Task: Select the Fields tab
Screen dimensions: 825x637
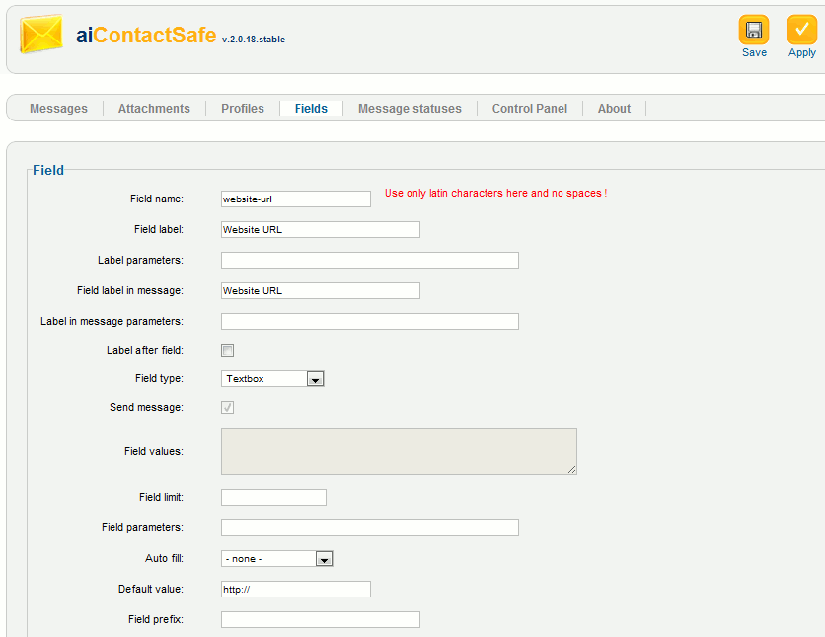Action: point(311,109)
